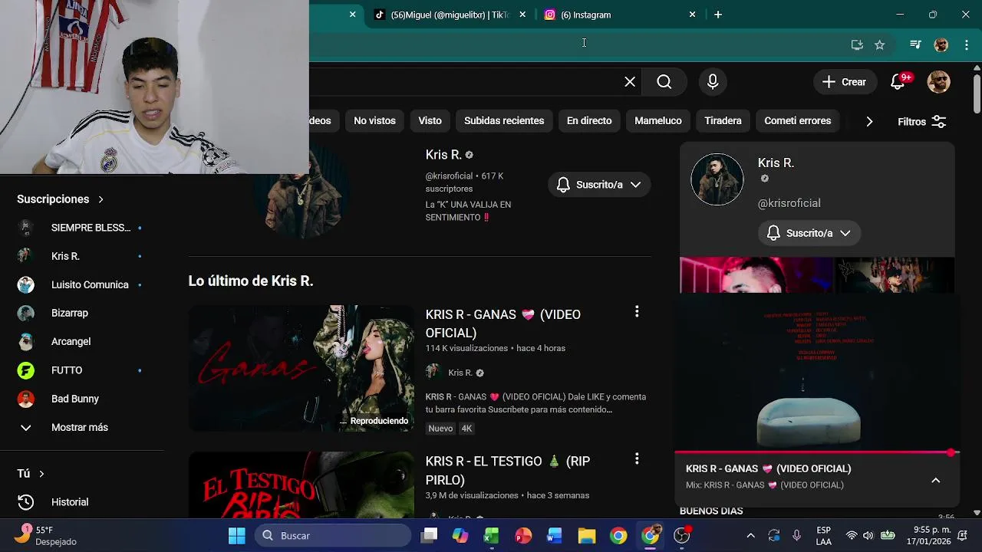This screenshot has height=552, width=982.
Task: Click the Kris R. avatar in right panel
Action: (x=717, y=179)
